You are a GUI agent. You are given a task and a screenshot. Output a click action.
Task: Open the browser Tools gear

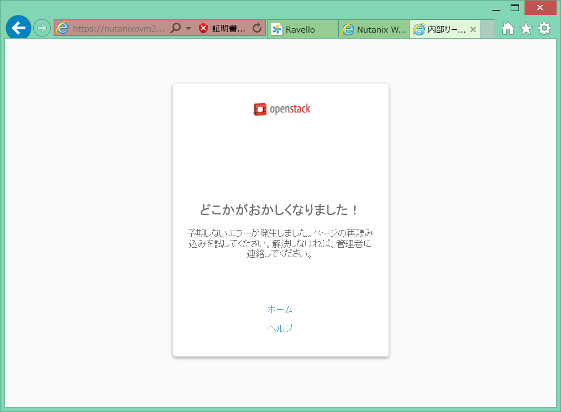(x=544, y=28)
